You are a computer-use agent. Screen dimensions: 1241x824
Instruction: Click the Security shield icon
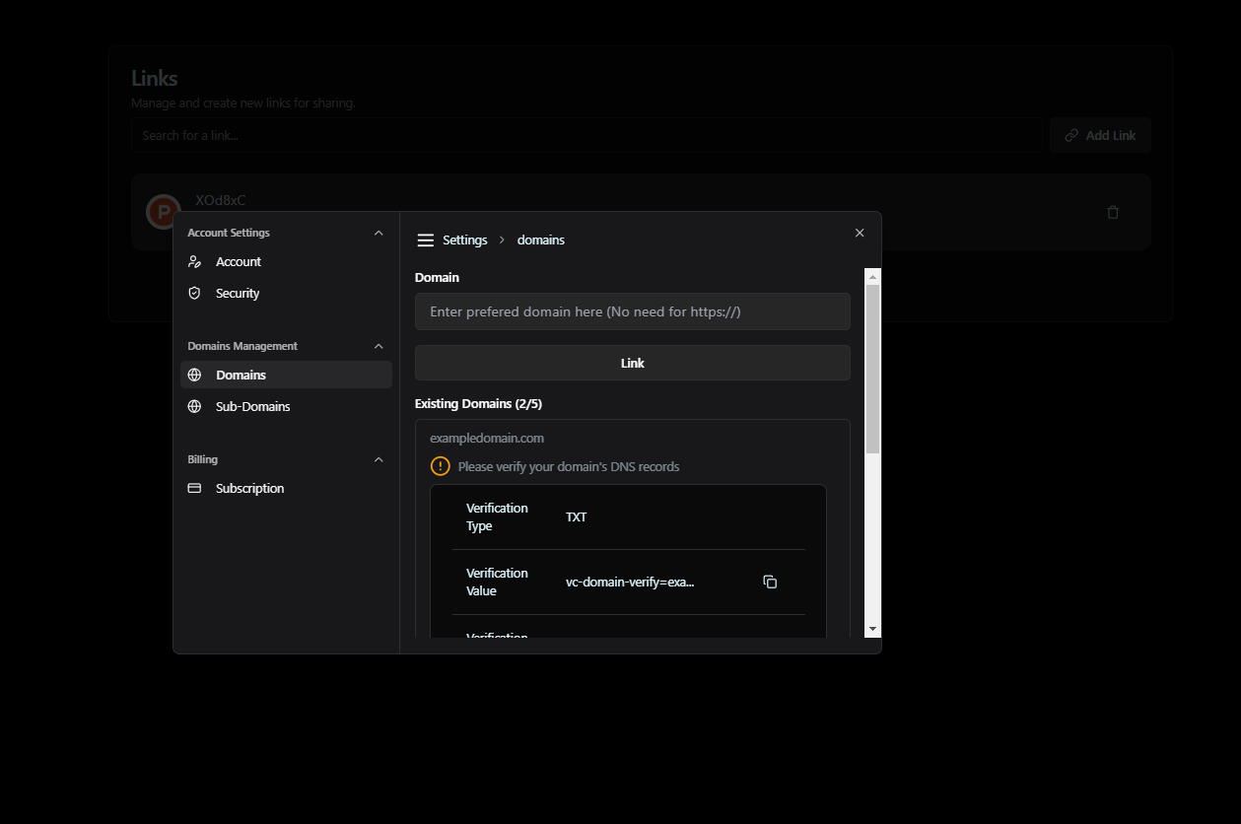pos(194,294)
